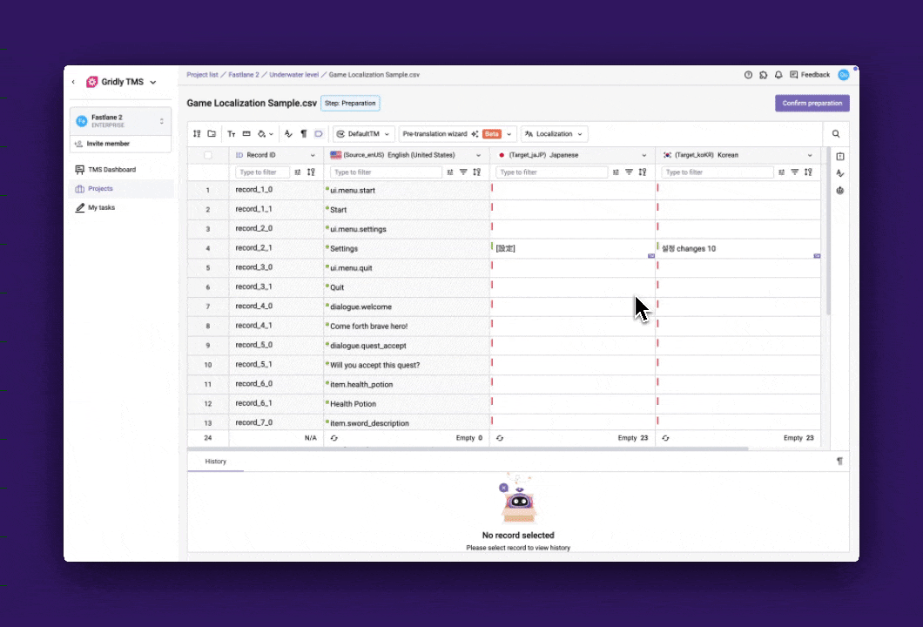
Task: Toggle the paragraph marks icon in toolbar
Action: pyautogui.click(x=303, y=134)
